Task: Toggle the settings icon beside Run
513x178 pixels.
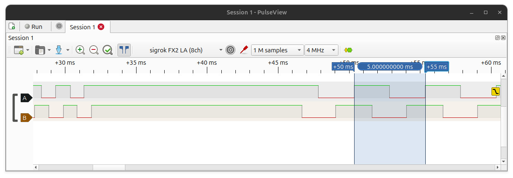Action: click(x=59, y=26)
